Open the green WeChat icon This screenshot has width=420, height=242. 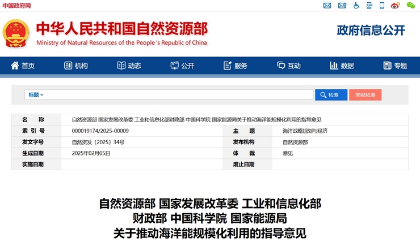pyautogui.click(x=410, y=5)
